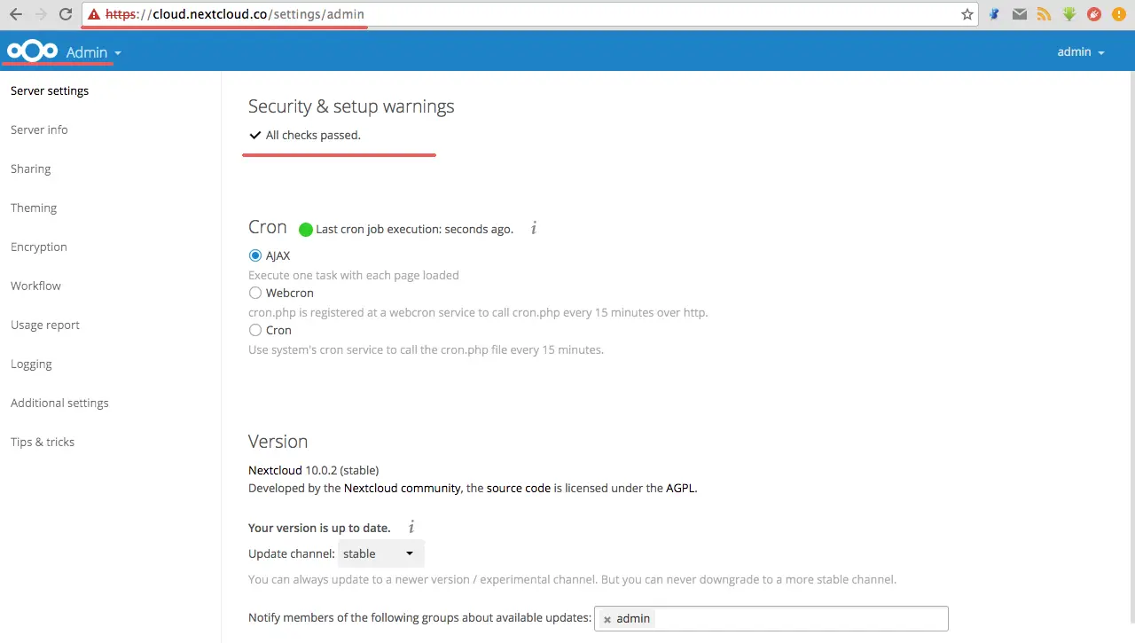Image resolution: width=1135 pixels, height=643 pixels.
Task: Reload the page with the refresh icon
Action: [66, 14]
